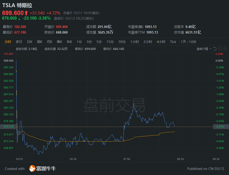Zoom out chart with minus icon
Image resolution: width=229 pixels, height=175 pixels.
[x=220, y=49]
